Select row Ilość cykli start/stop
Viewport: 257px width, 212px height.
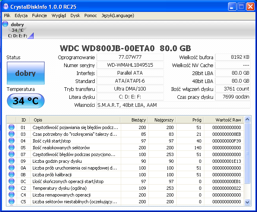(x=125, y=141)
